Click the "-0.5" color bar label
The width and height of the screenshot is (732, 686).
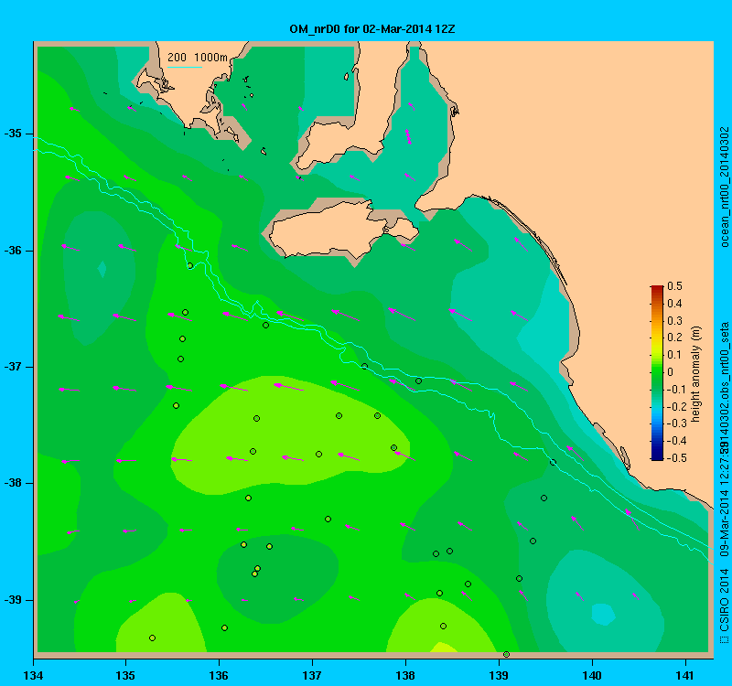pos(676,458)
